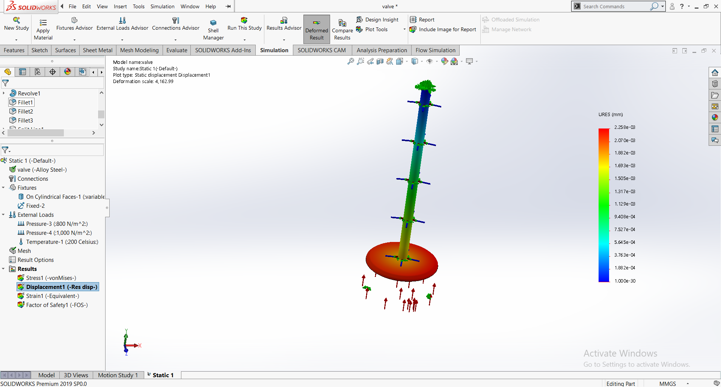
Task: Select Stress1 (-vonMises-) result
Action: [x=47, y=278]
